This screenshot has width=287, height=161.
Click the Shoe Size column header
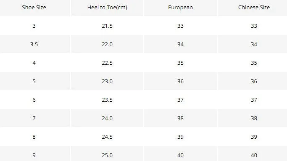pyautogui.click(x=34, y=7)
